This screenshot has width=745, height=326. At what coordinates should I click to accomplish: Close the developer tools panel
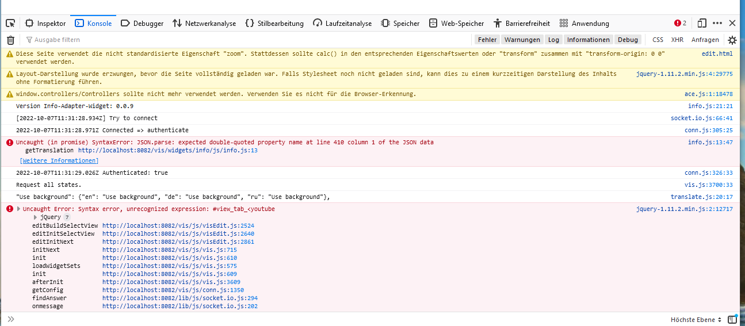pos(732,24)
